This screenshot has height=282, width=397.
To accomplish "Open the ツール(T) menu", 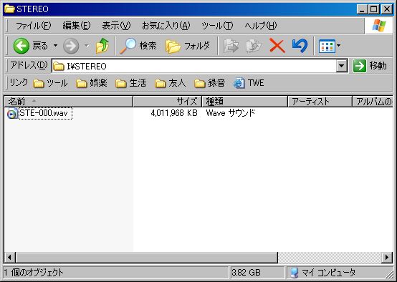I will coord(217,26).
